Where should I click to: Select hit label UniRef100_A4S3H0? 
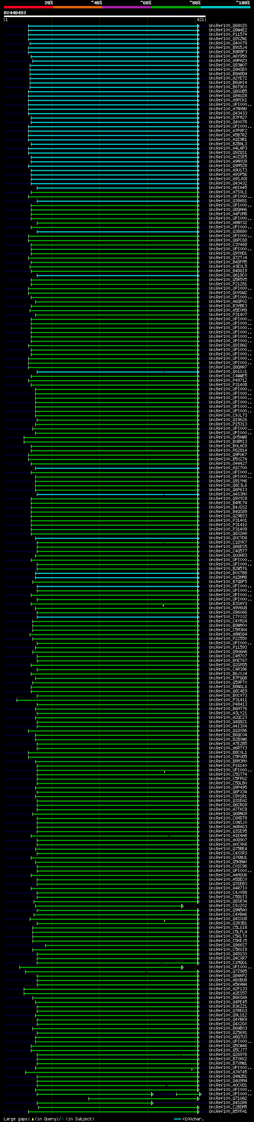pos(228,494)
